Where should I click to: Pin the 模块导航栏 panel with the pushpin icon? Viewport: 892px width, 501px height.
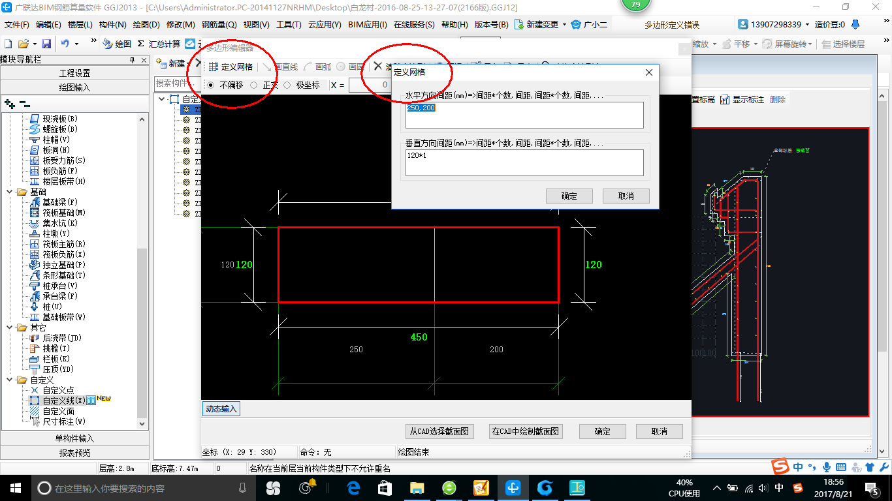click(x=131, y=60)
